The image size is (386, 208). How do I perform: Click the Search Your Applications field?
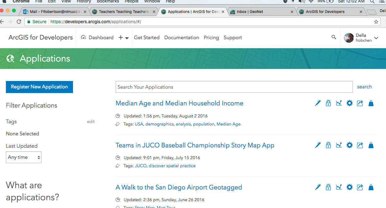click(x=234, y=87)
